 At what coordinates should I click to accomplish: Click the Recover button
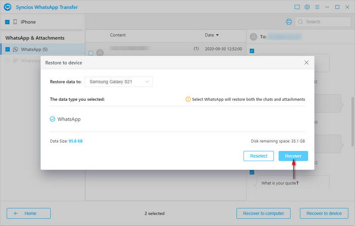coord(293,156)
